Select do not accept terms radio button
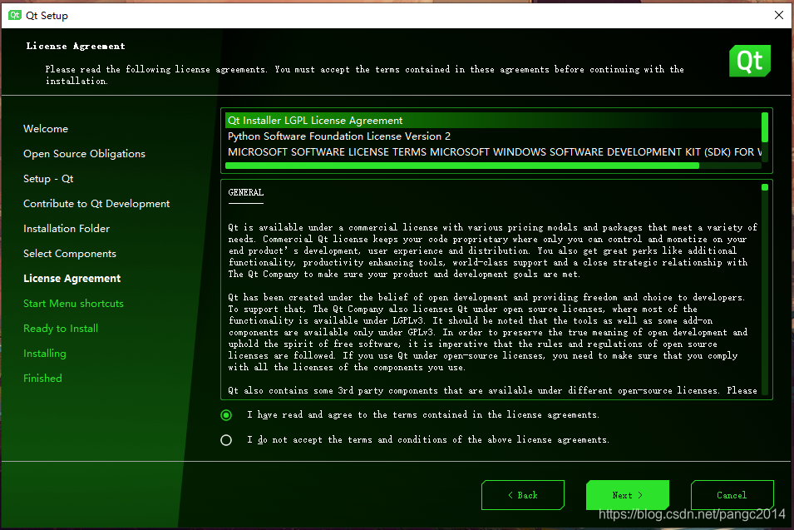This screenshot has height=530, width=794. (226, 440)
